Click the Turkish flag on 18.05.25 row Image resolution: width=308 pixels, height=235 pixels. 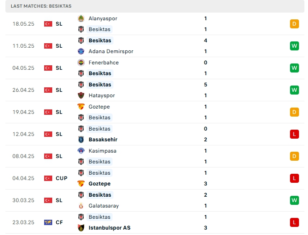48,24
